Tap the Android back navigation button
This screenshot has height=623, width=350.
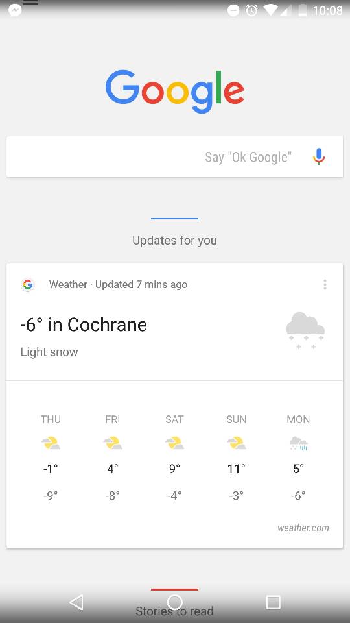click(x=76, y=602)
